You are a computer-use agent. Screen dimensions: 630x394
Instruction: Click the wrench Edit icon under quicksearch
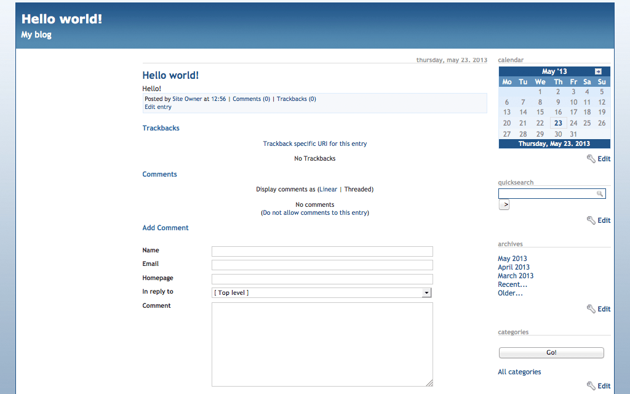coord(591,220)
